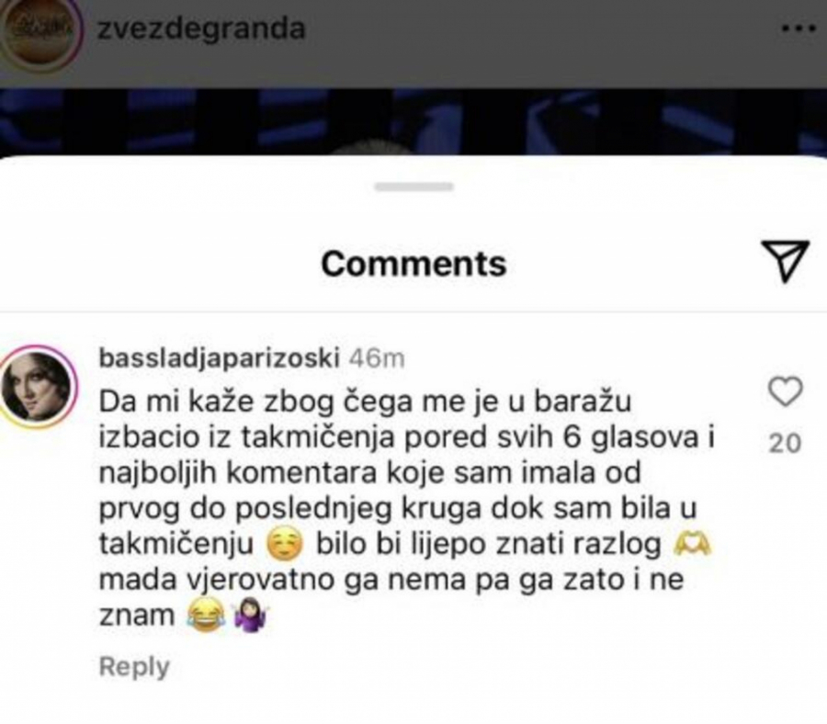Open the three-dot more options menu

point(799,29)
